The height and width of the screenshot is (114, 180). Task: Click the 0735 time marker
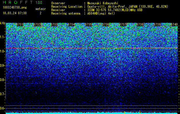tap(88, 25)
